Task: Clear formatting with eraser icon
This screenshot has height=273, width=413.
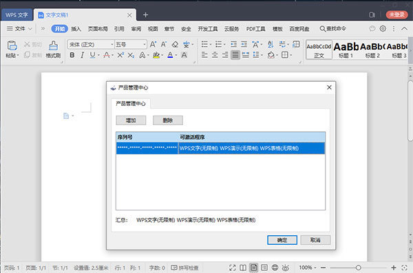Action: pos(175,44)
